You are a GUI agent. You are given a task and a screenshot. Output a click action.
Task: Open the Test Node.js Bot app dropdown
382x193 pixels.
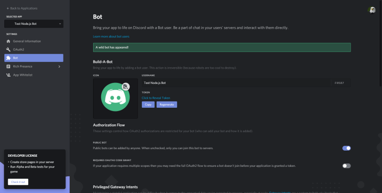[x=34, y=24]
